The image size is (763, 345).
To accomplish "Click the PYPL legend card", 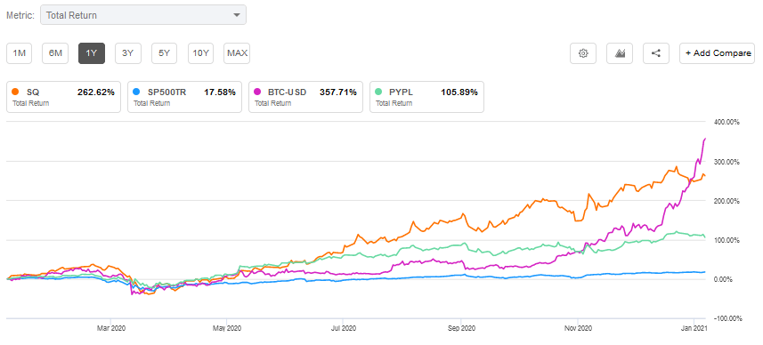I will pyautogui.click(x=426, y=97).
